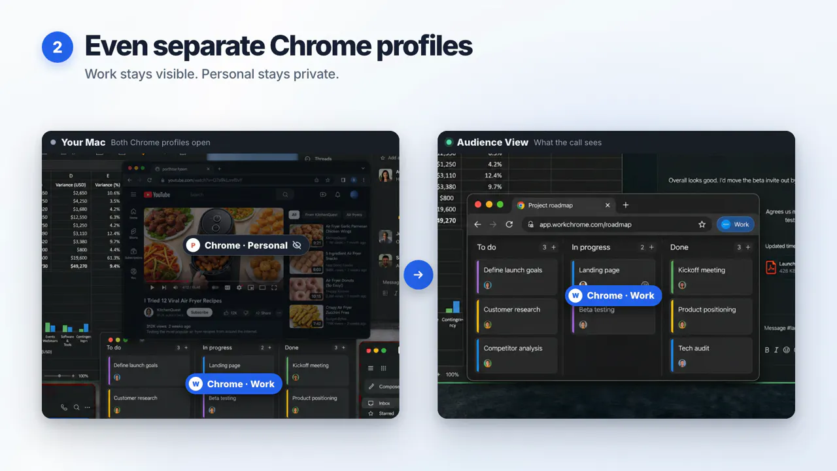Screen dimensions: 837x471
Task: Play the air fryer video
Action: click(x=152, y=287)
